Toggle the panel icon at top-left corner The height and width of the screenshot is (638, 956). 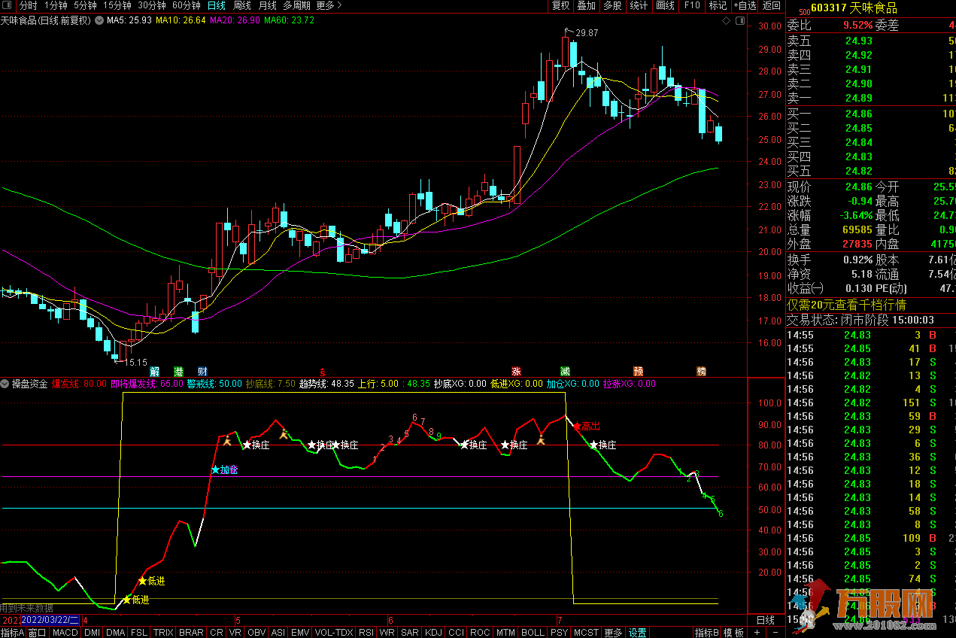tap(8, 6)
